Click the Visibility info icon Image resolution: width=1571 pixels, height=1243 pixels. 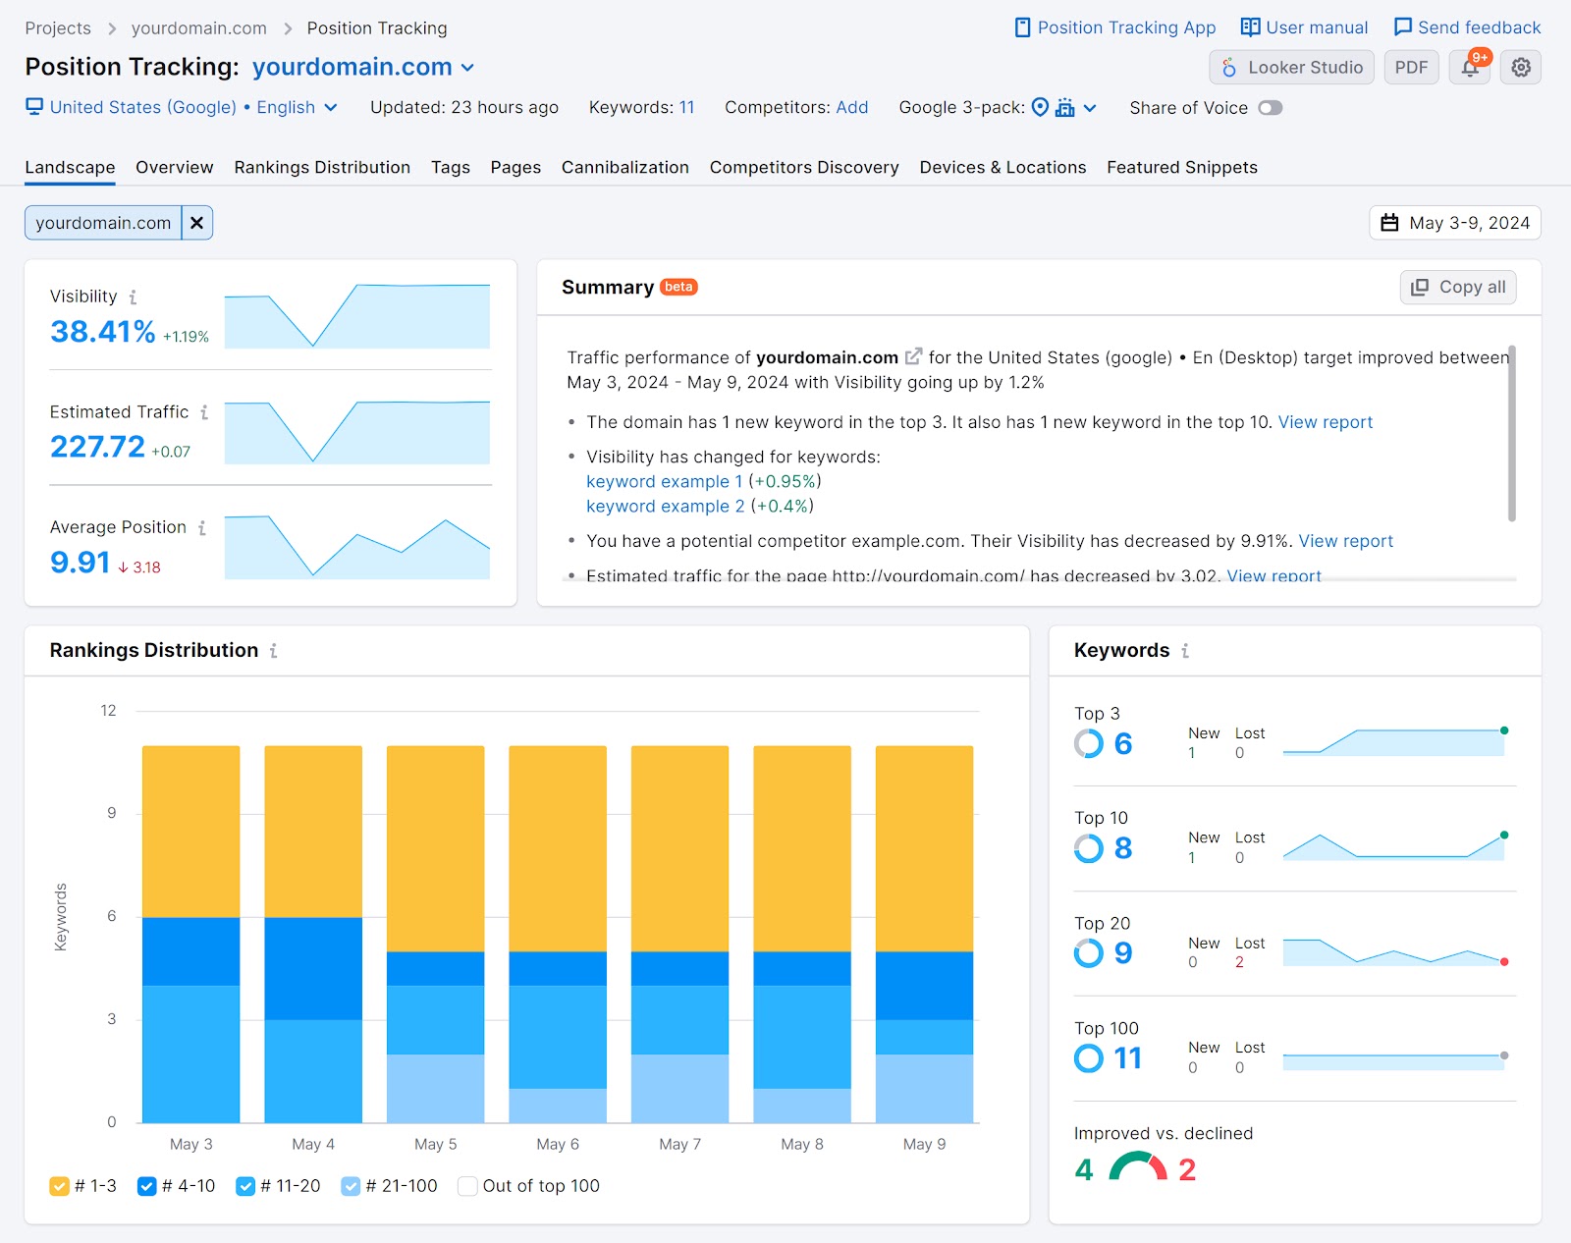135,296
